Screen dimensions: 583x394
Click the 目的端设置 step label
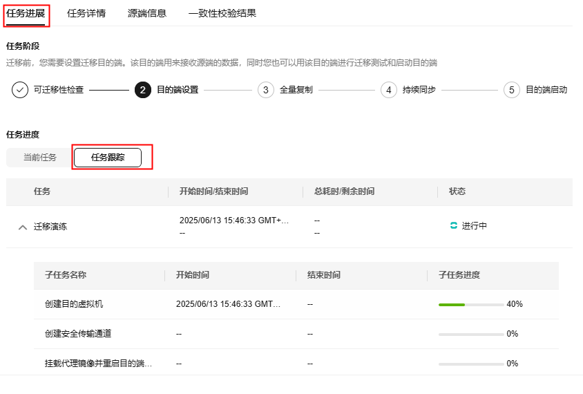[178, 90]
